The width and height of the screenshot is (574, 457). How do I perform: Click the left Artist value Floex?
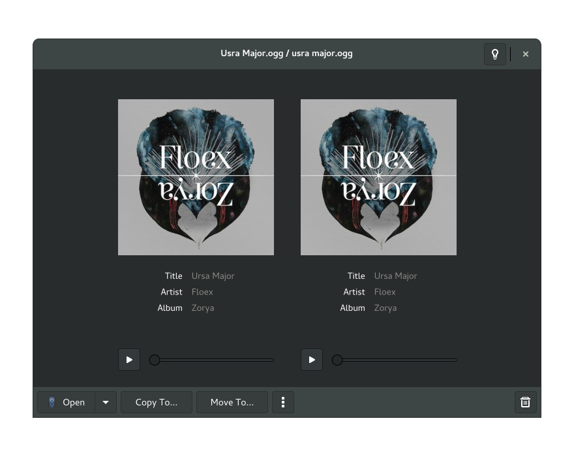pos(202,292)
